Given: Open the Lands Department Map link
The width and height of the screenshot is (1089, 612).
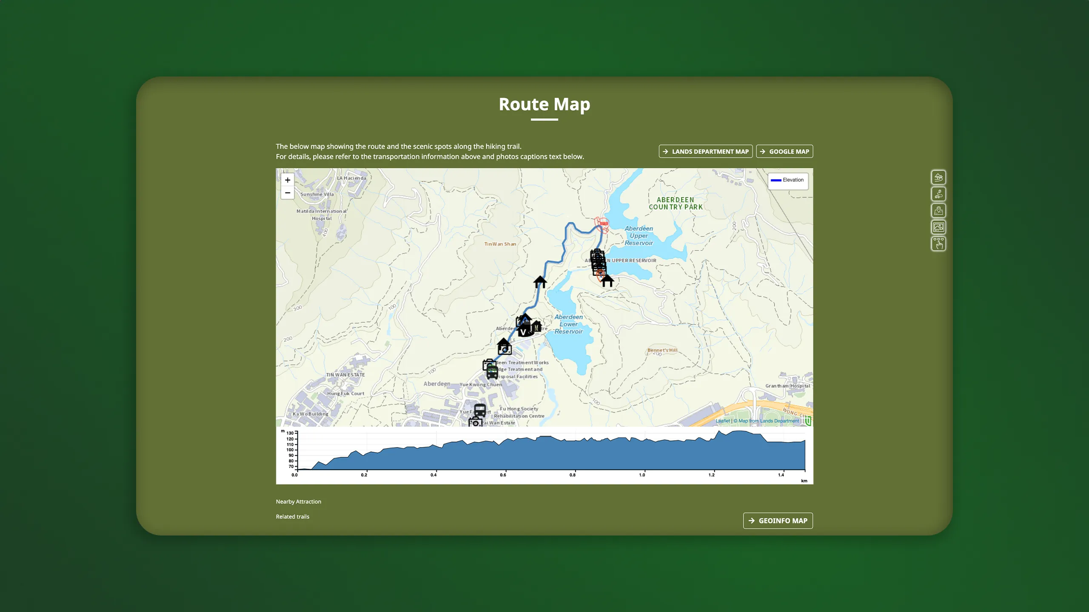Looking at the screenshot, I should pos(705,151).
